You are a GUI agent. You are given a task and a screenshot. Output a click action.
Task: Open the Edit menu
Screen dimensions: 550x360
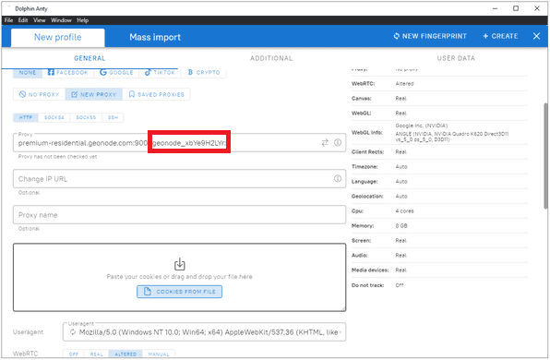23,20
